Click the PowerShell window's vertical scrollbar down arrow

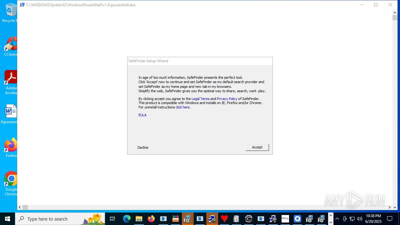click(x=395, y=207)
